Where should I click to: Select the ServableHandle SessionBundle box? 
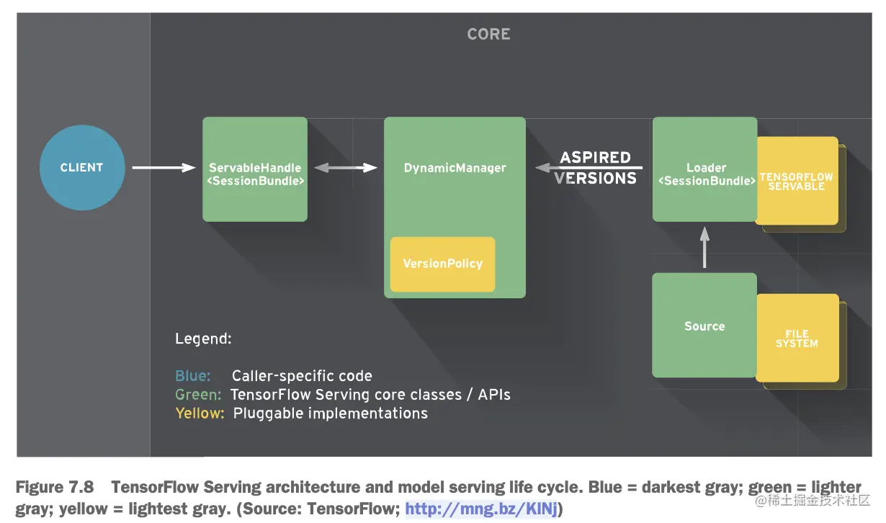click(255, 169)
